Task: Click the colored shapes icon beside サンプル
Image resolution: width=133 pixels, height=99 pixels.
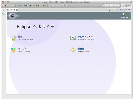Action: point(14,50)
